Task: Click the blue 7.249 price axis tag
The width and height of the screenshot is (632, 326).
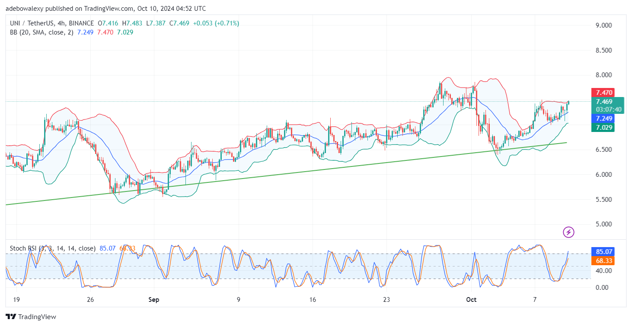Action: click(603, 118)
